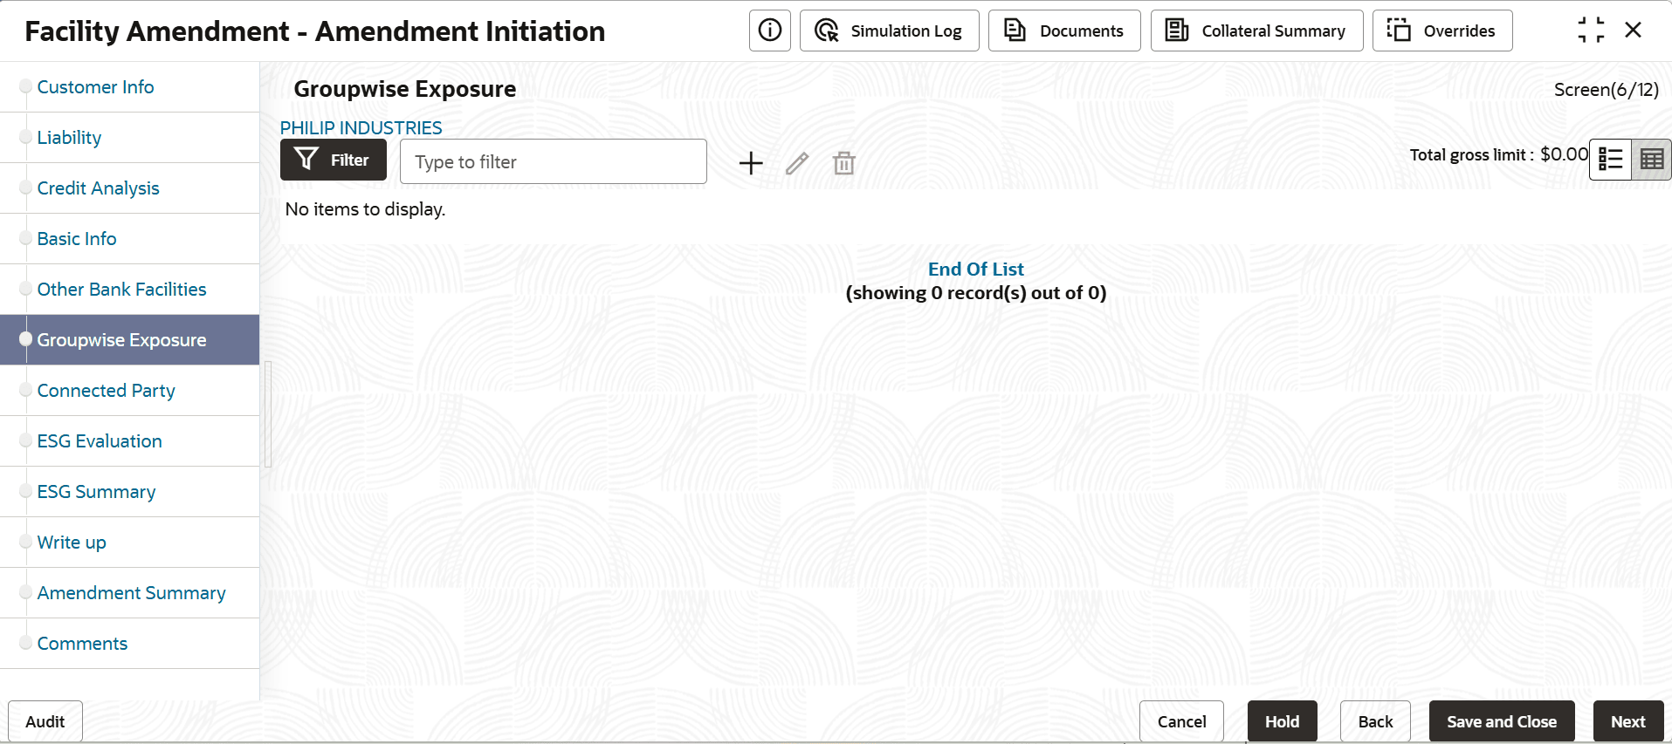Navigate to the ESG Evaluation step

(x=100, y=441)
